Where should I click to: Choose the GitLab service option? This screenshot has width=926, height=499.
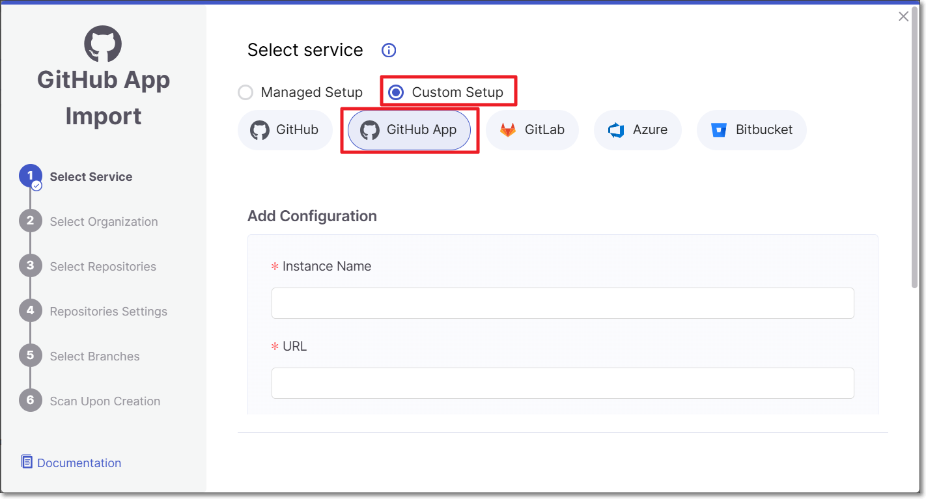coord(532,130)
